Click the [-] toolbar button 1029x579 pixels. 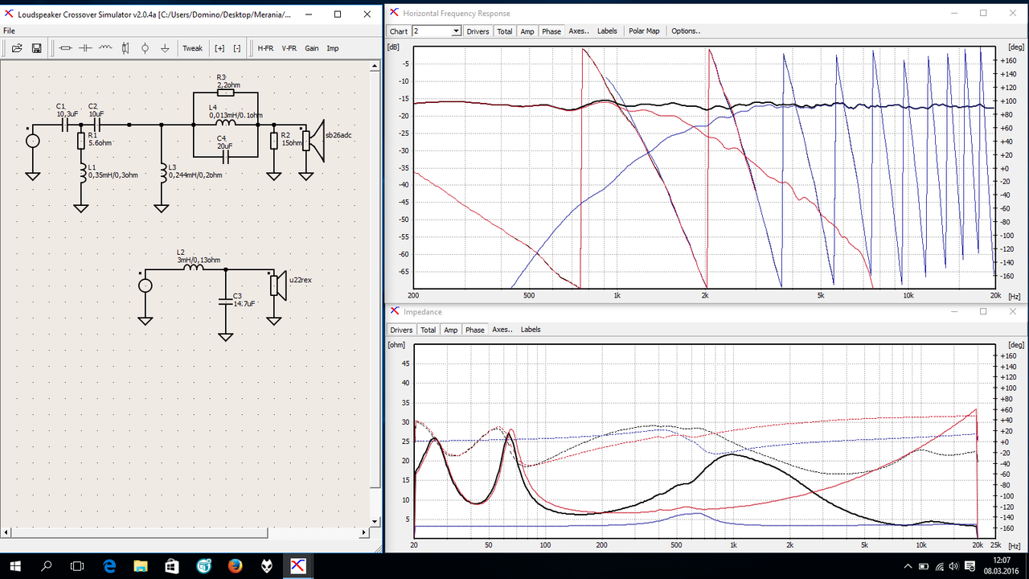(237, 48)
